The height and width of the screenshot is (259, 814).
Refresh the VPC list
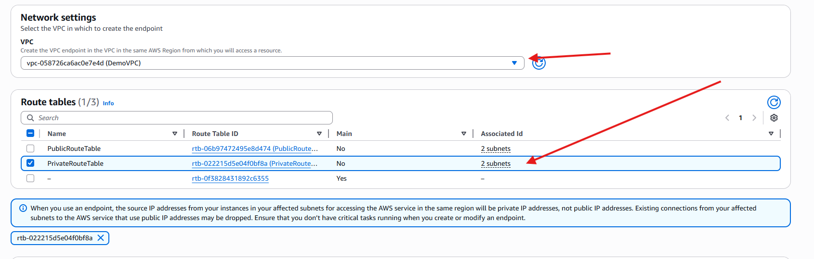tap(538, 63)
